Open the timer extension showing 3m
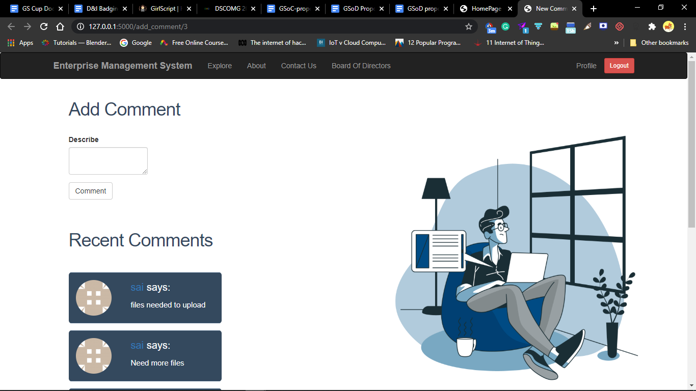The width and height of the screenshot is (696, 391). [490, 27]
